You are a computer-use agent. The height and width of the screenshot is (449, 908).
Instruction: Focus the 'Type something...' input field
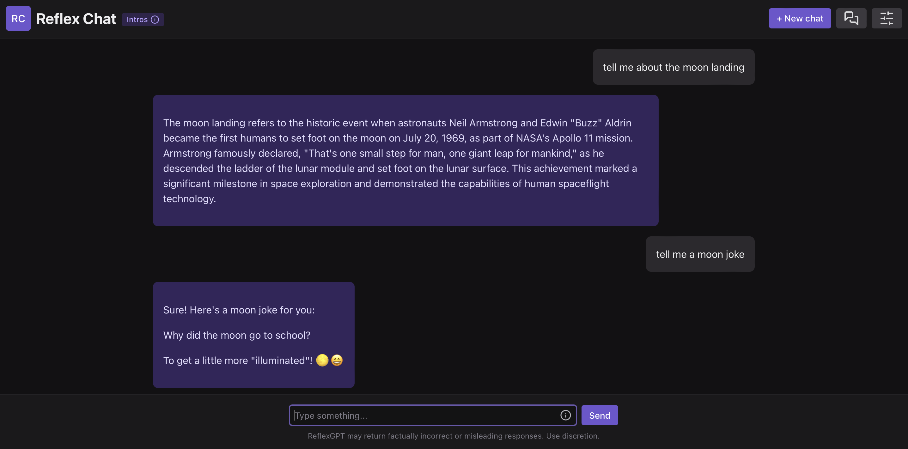(x=423, y=415)
